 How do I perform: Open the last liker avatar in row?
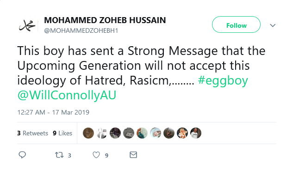click(x=196, y=133)
